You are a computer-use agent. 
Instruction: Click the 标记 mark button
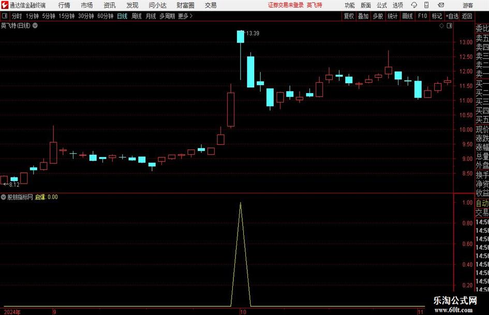click(x=437, y=16)
